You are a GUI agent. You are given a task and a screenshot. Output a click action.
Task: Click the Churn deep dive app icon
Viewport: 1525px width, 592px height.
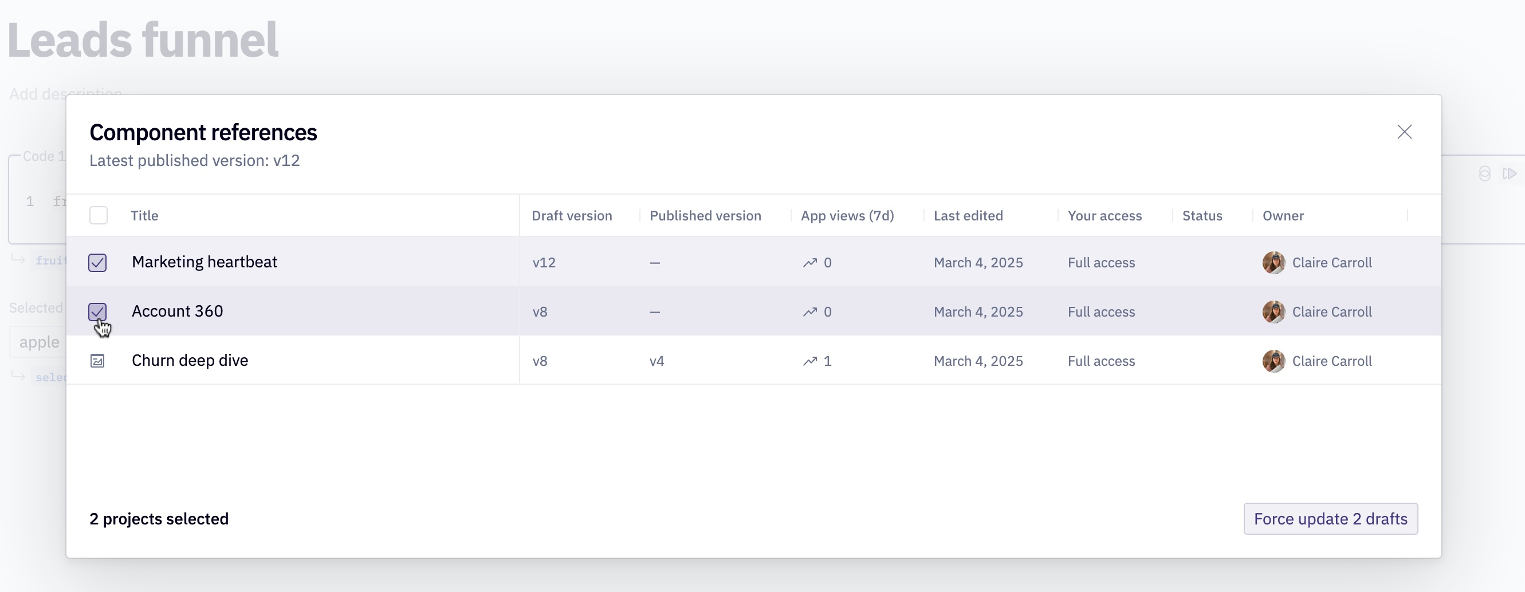pos(98,361)
